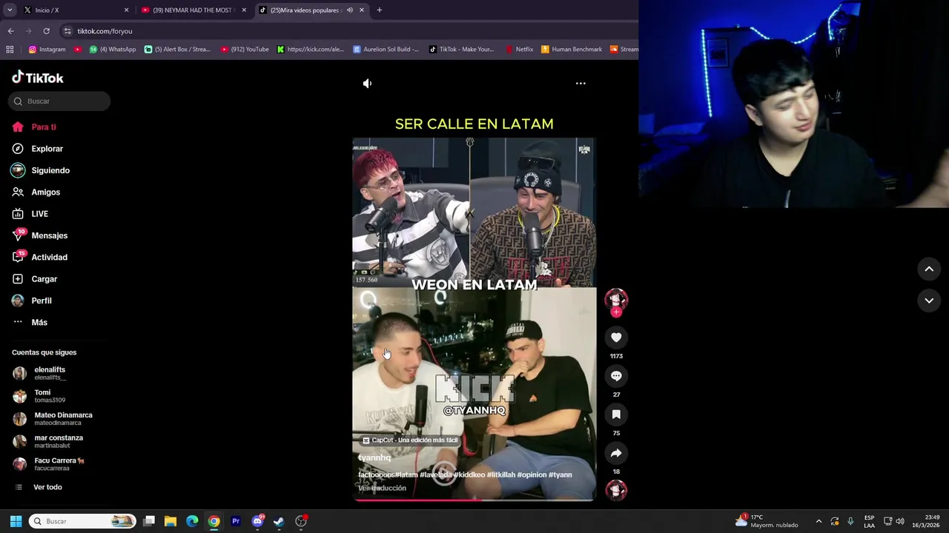Open the video comments
Viewport: 949px width, 533px height.
coord(616,376)
